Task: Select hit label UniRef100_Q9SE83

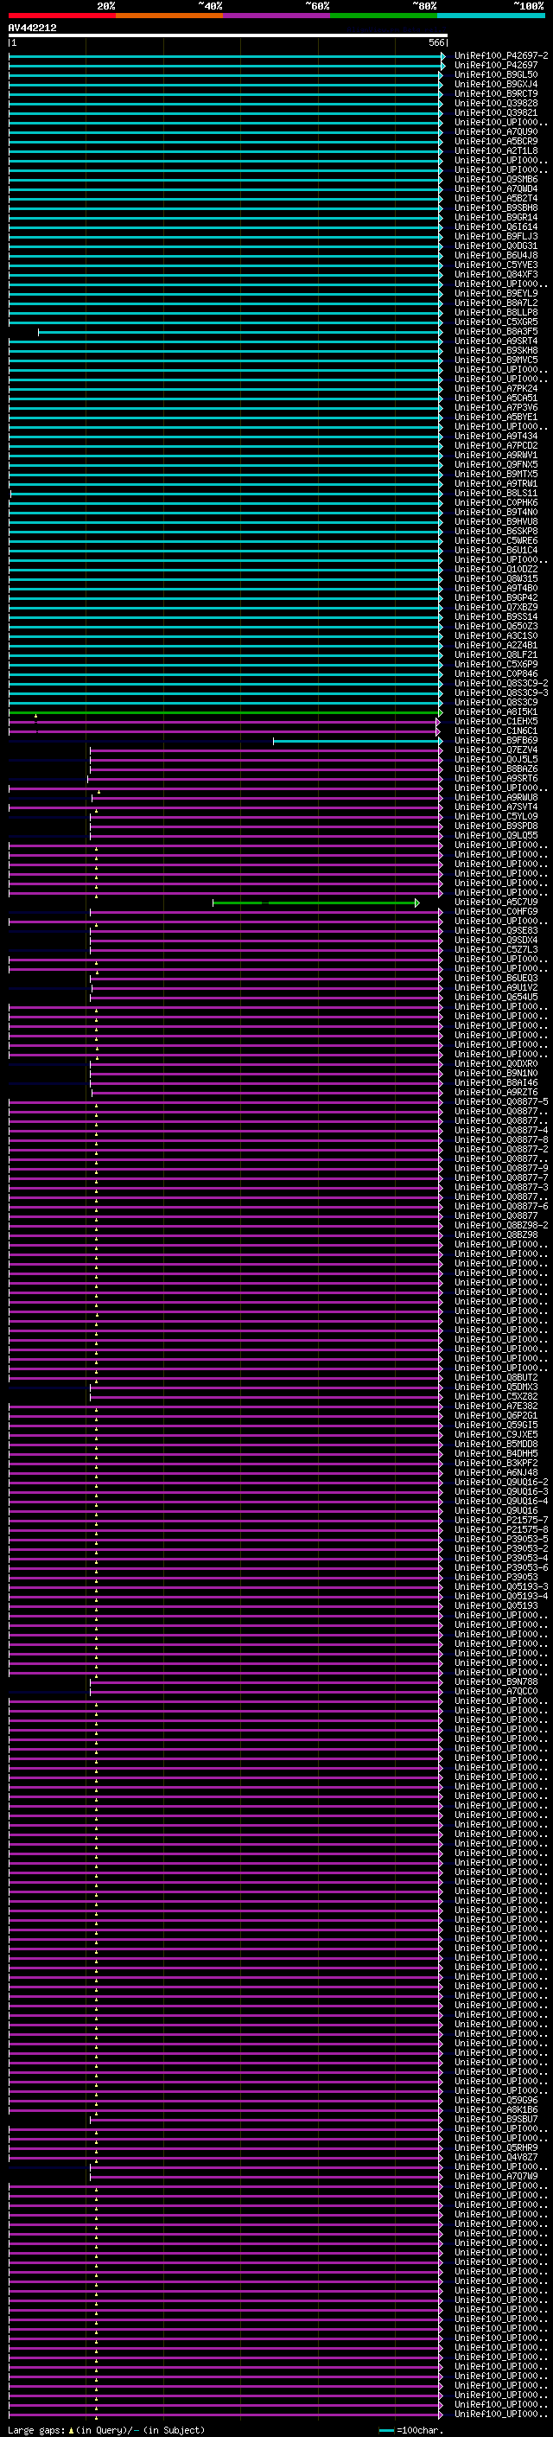Action: (496, 931)
